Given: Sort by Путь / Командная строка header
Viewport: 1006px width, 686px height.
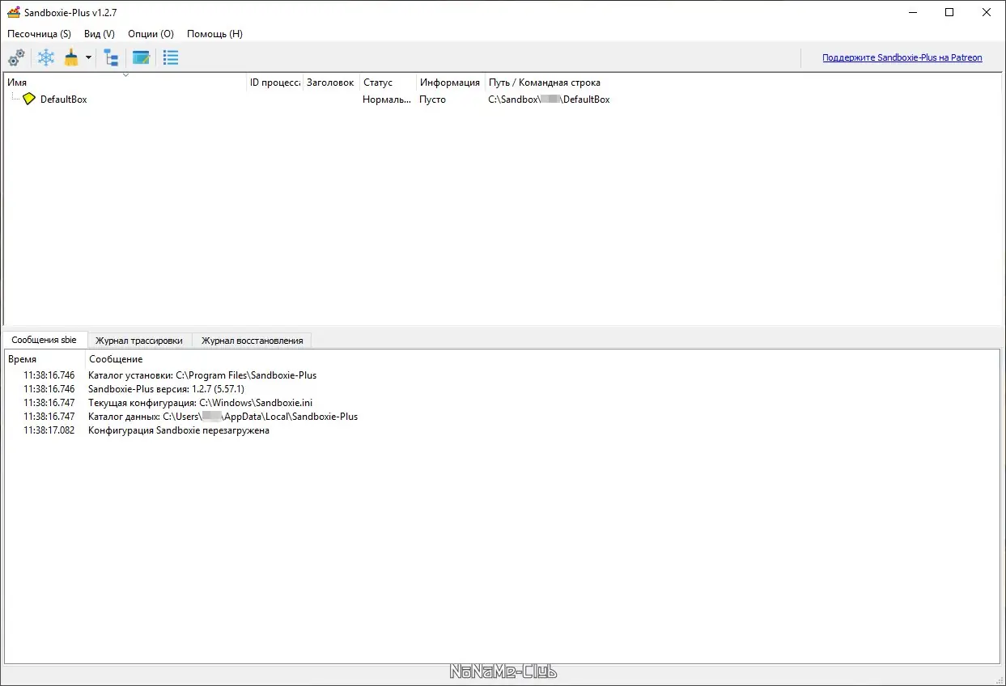Looking at the screenshot, I should pos(545,83).
